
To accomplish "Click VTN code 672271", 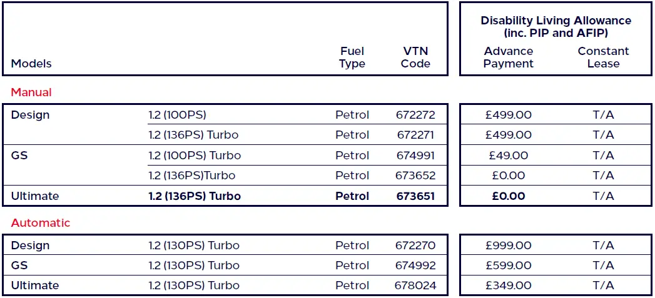I will pyautogui.click(x=415, y=135).
